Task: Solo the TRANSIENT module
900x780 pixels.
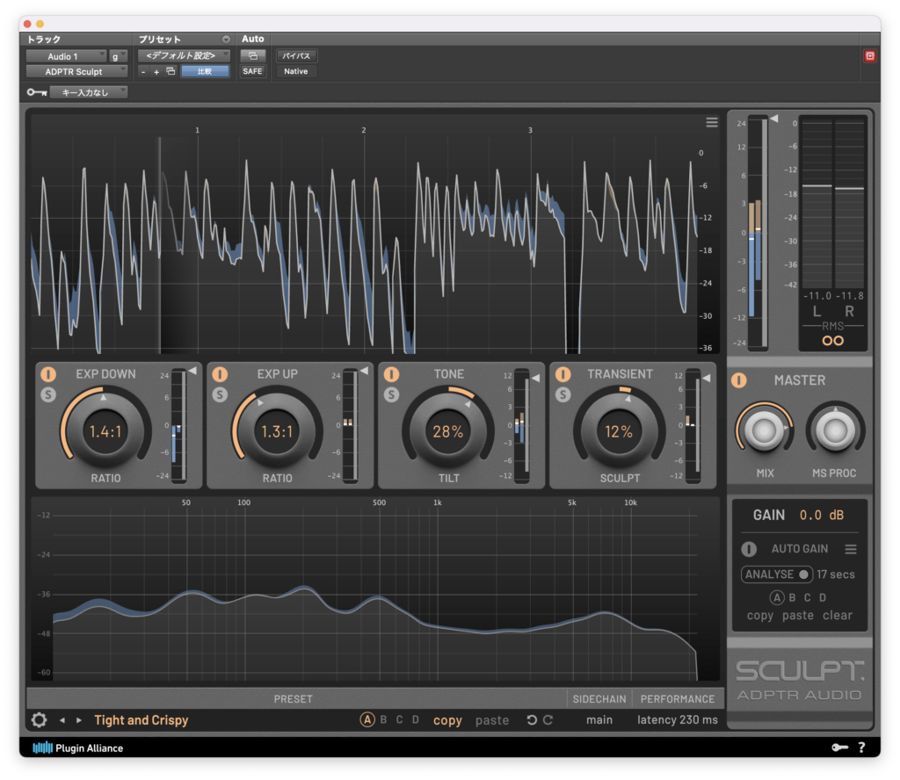Action: point(563,394)
